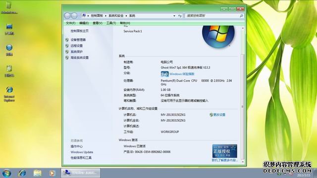
Task: Click shield icon next to 设备管理器
Action: (x=67, y=40)
